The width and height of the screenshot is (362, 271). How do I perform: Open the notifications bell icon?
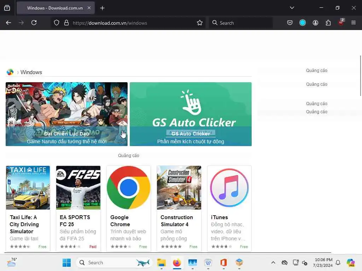pos(338,263)
